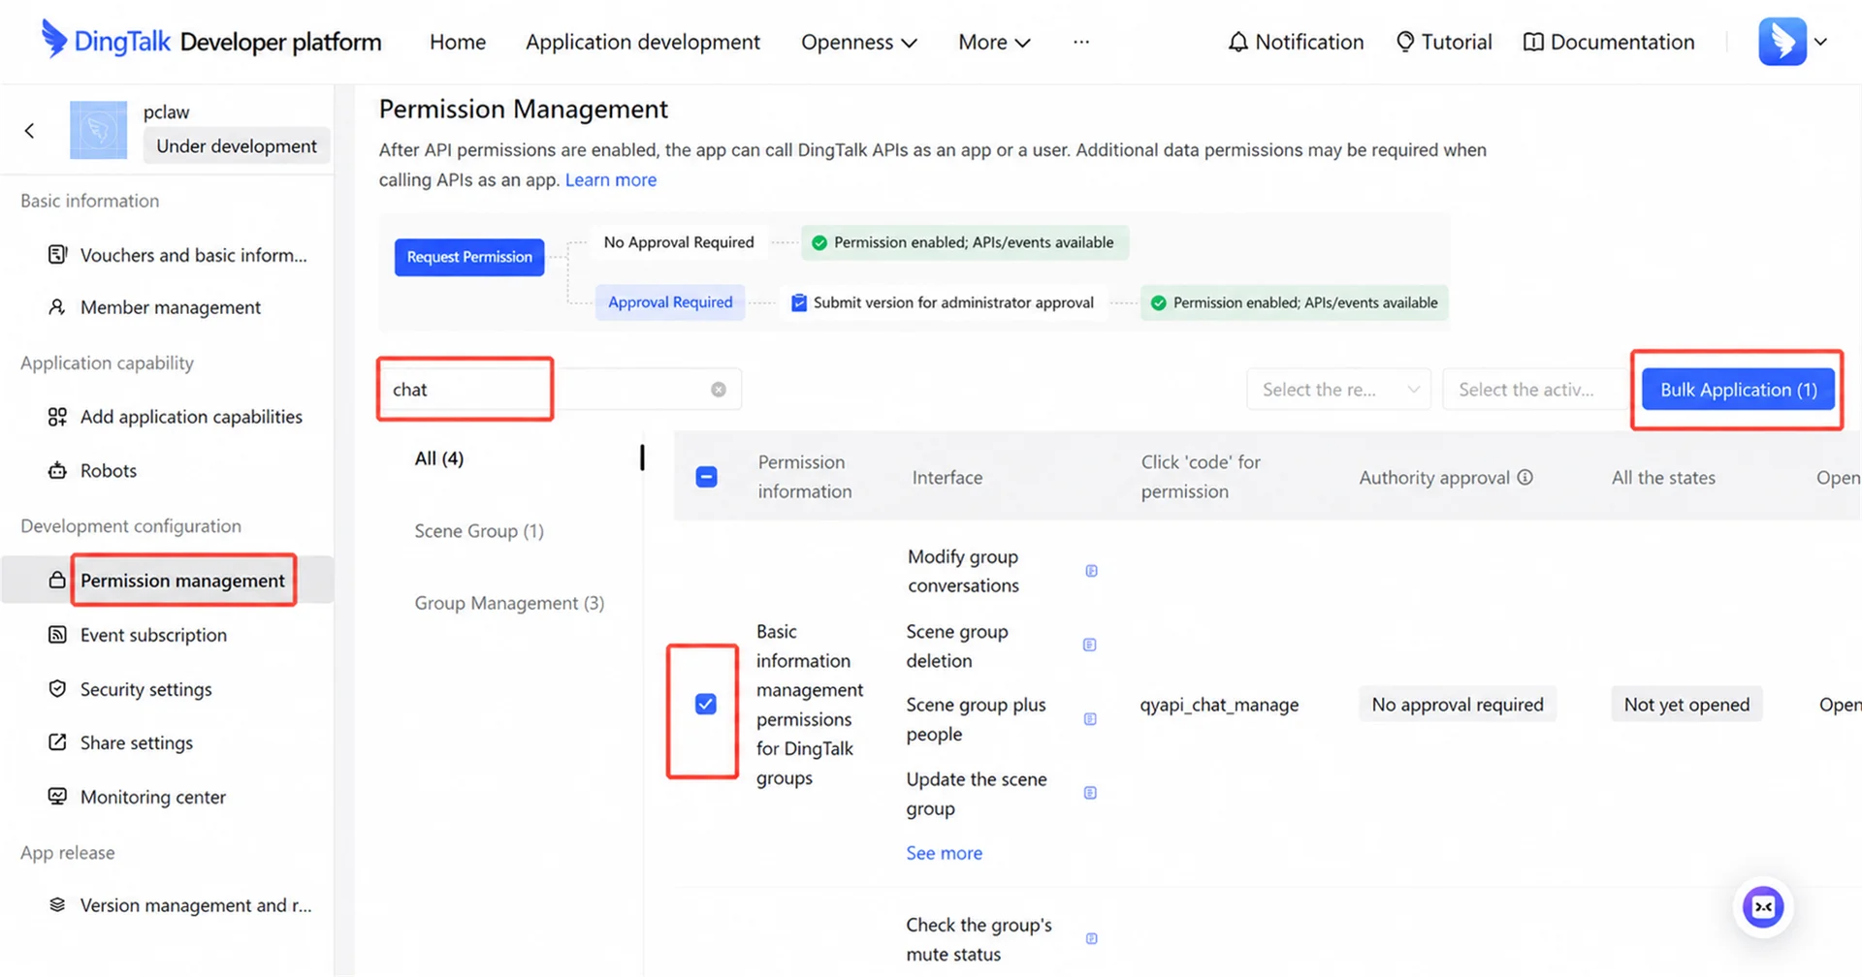Click the Bulk Application (1) button
1862x977 pixels.
point(1738,390)
